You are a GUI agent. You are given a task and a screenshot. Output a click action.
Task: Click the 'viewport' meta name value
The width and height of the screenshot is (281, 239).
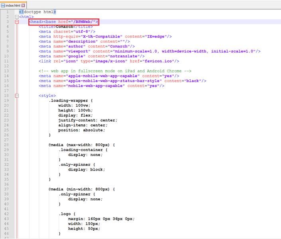coord(78,51)
